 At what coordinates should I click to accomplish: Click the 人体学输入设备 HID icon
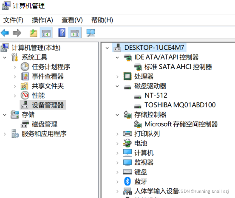pos(127,191)
